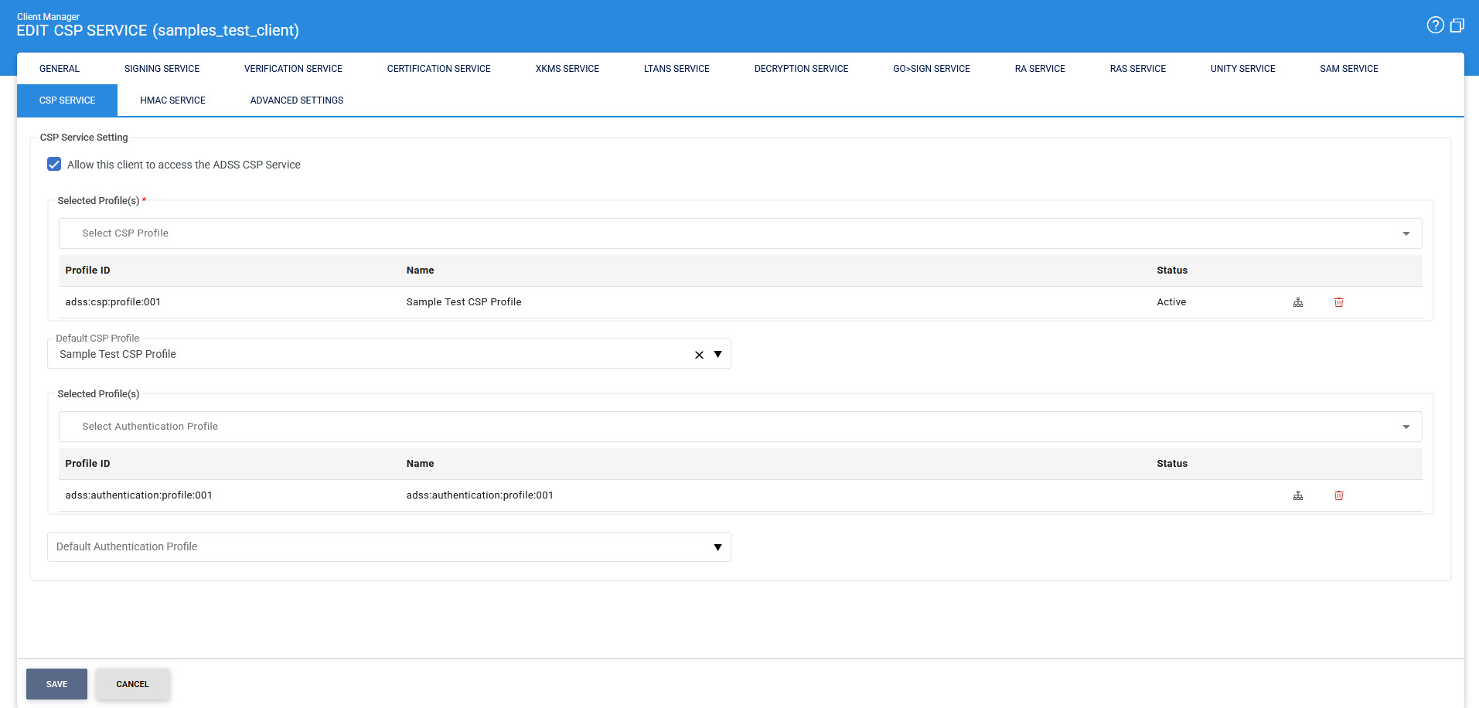1479x708 pixels.
Task: Delete the Sample Test CSP Profile row
Action: click(1339, 302)
